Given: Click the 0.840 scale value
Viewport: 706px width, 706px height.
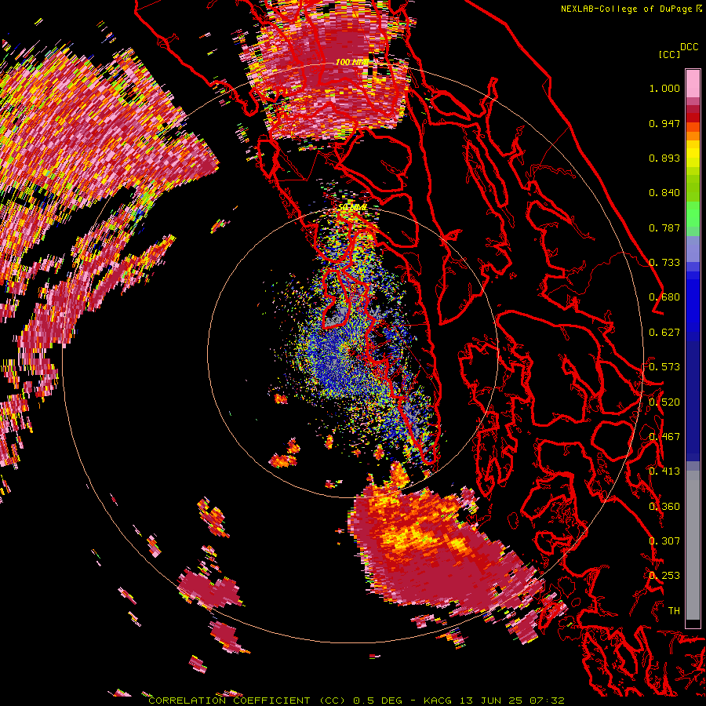Looking at the screenshot, I should click(x=664, y=193).
